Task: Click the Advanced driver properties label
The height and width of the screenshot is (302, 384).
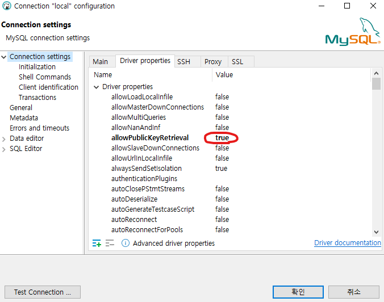Action: 174,244
